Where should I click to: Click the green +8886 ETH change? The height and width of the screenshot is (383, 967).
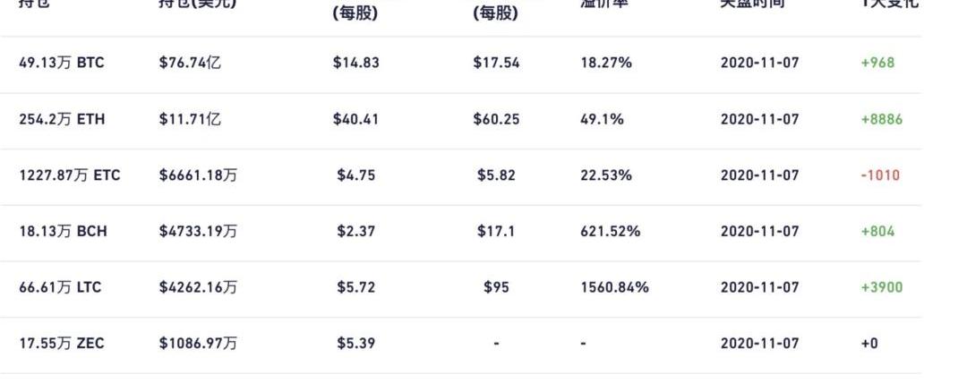click(x=882, y=119)
